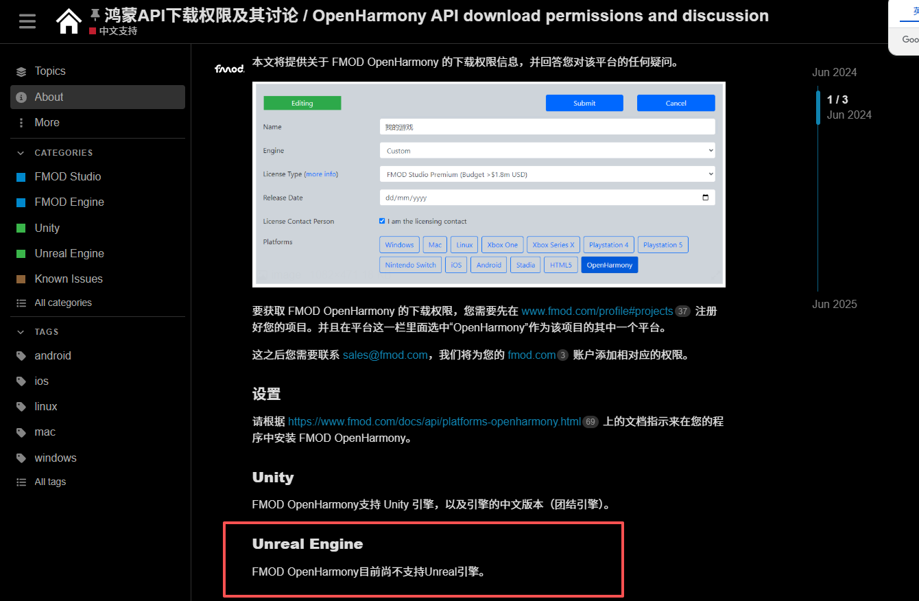The image size is (919, 601).
Task: Click the green Editing button
Action: coord(302,103)
